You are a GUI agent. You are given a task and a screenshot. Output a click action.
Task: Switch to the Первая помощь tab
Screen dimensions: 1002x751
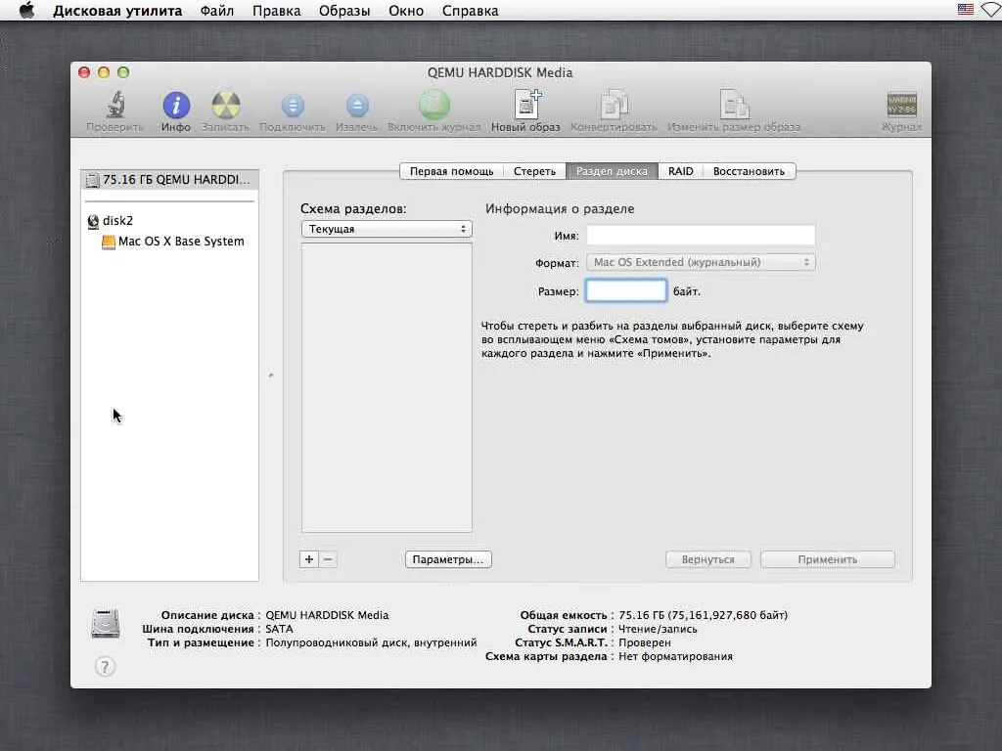click(x=451, y=171)
